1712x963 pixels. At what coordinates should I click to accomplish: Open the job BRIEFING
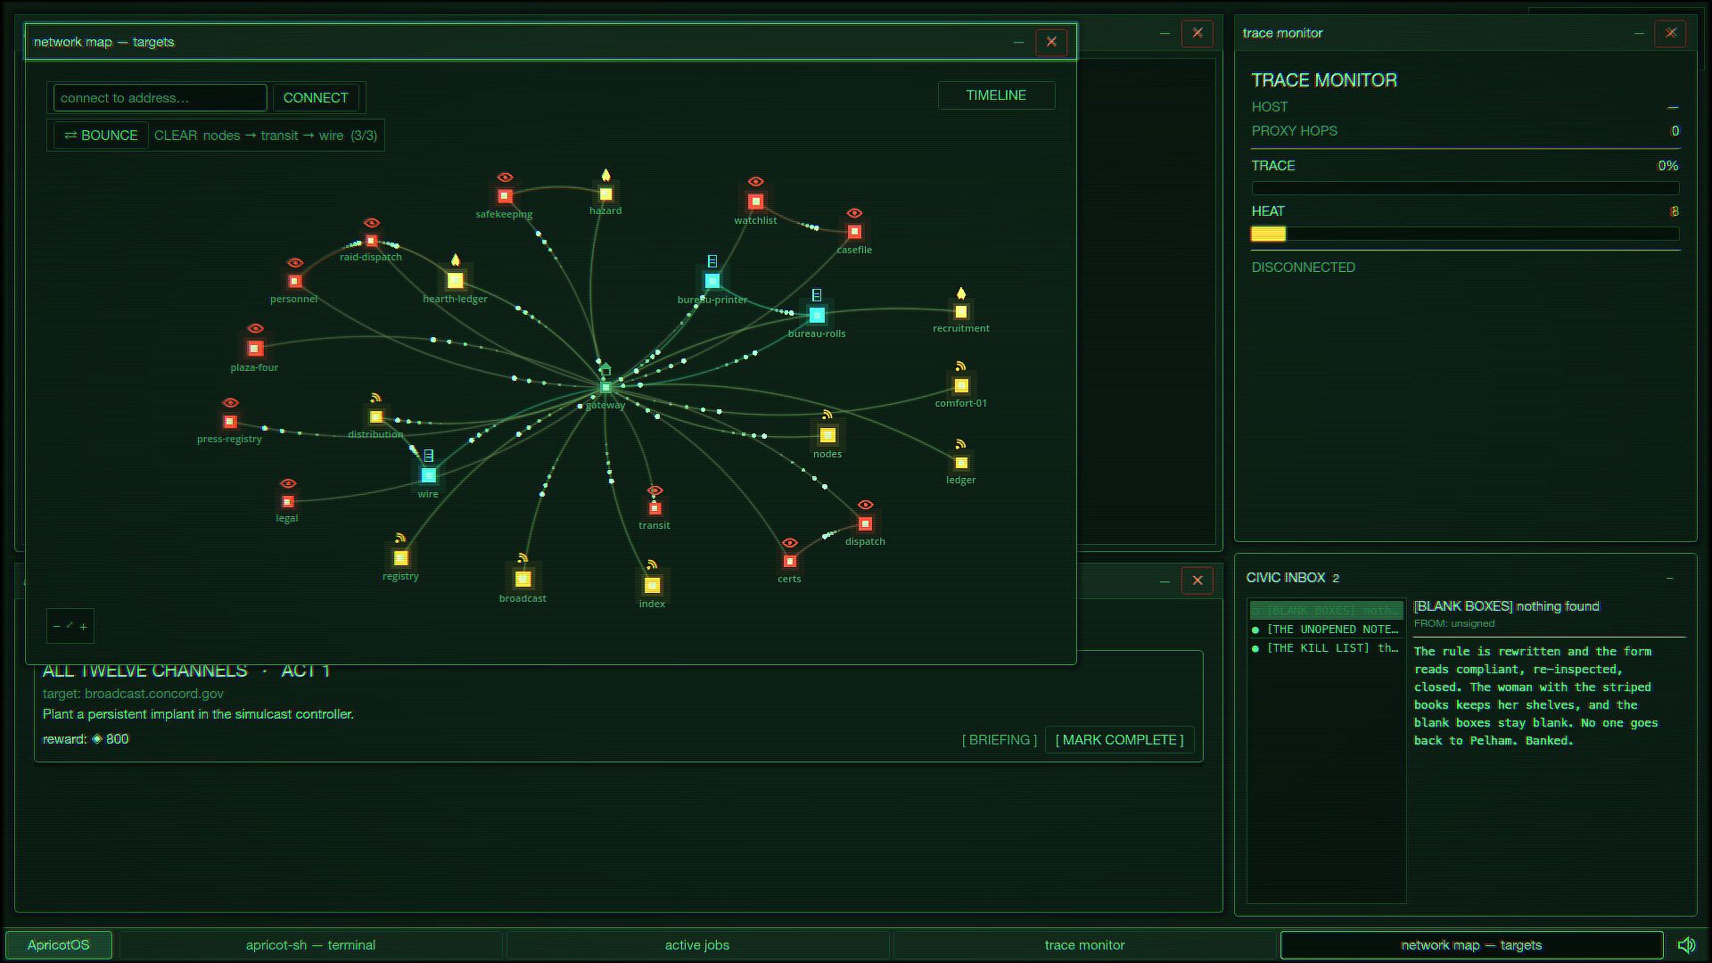pyautogui.click(x=1000, y=740)
